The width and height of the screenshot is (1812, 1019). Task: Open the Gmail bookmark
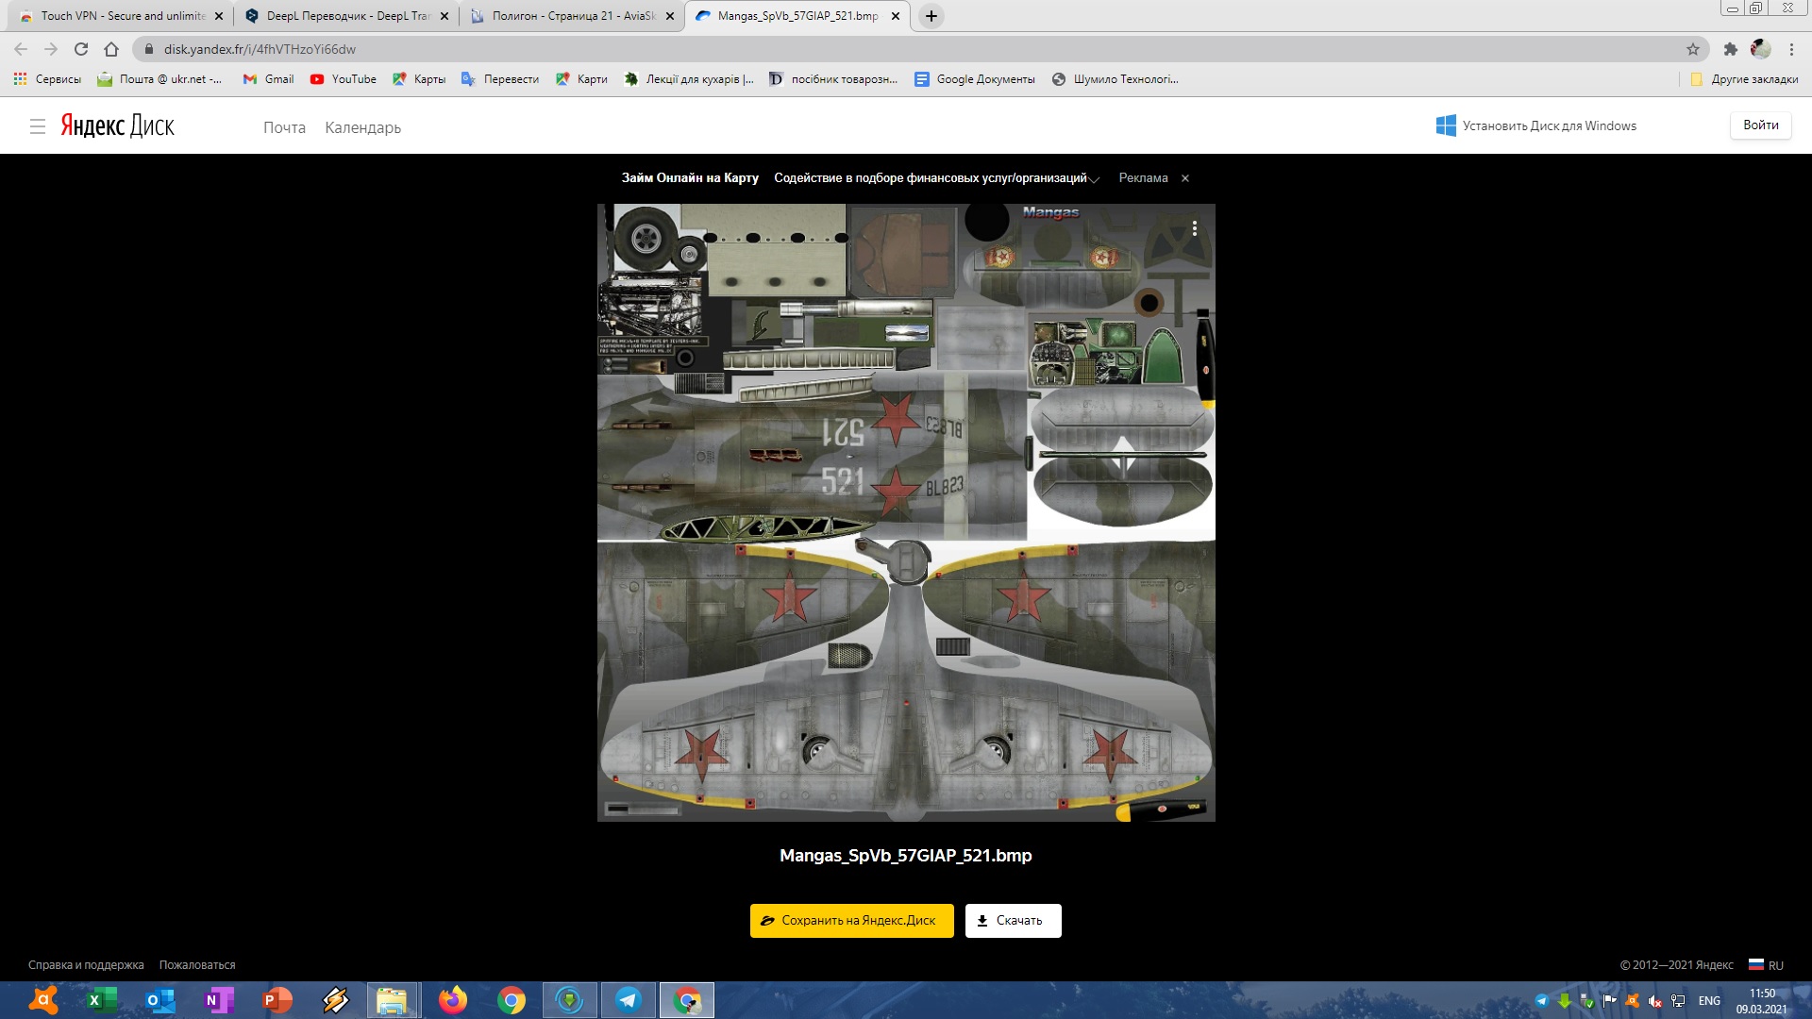[268, 79]
